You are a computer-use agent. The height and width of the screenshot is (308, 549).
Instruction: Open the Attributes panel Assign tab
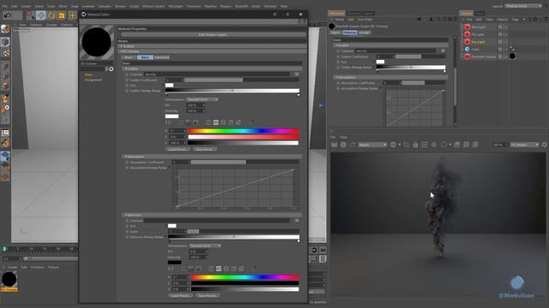pos(364,33)
